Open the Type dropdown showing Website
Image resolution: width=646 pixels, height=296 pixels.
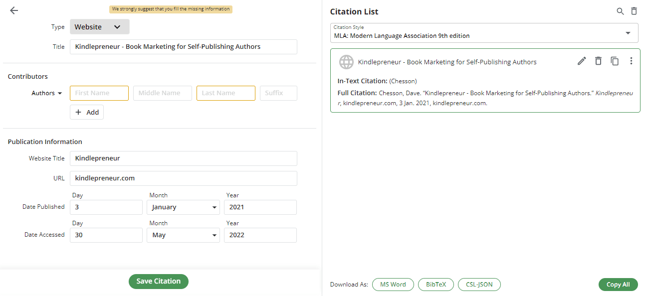(x=100, y=27)
